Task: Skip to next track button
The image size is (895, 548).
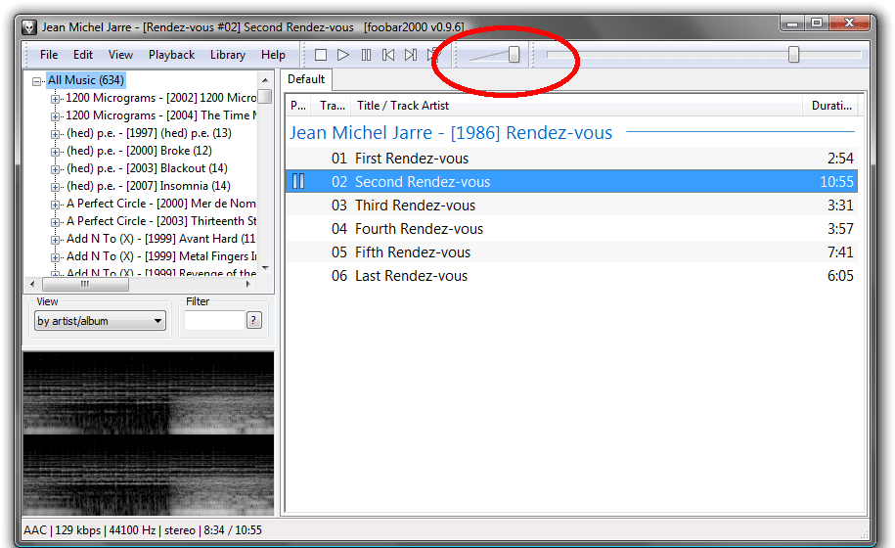Action: (x=411, y=55)
